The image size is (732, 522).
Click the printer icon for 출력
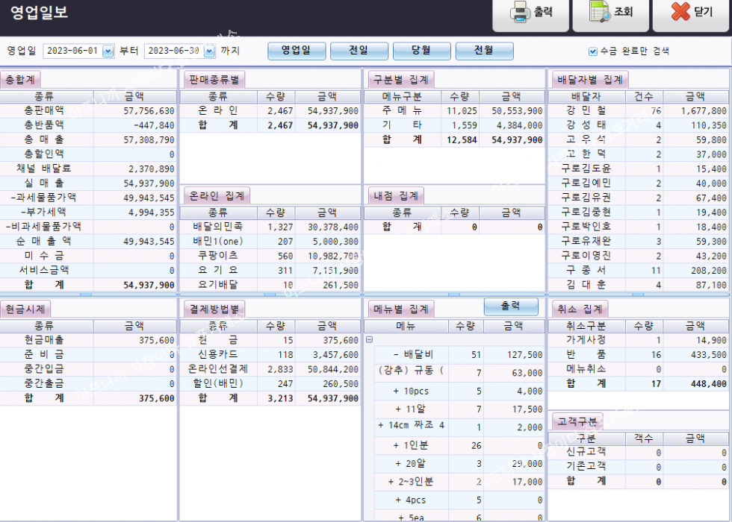click(520, 13)
